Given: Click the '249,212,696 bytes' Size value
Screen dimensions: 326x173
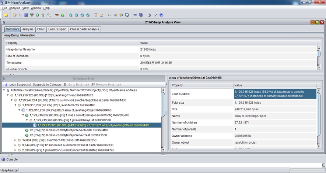Looking at the screenshot, I should click(x=275, y=109).
